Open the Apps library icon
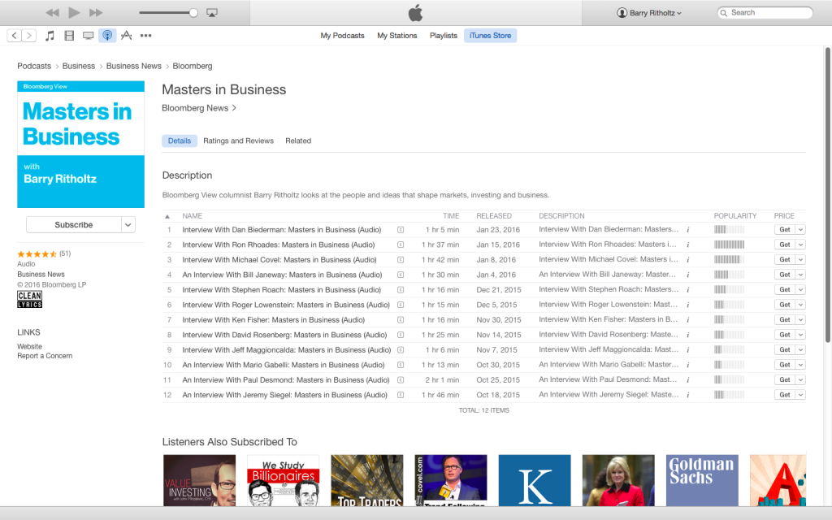Image resolution: width=832 pixels, height=520 pixels. point(126,36)
